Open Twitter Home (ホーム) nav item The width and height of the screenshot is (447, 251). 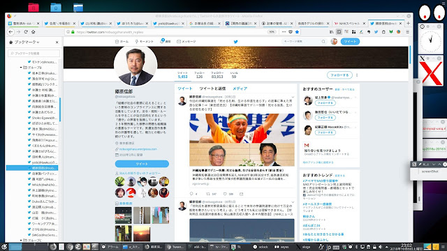pyautogui.click(x=122, y=42)
